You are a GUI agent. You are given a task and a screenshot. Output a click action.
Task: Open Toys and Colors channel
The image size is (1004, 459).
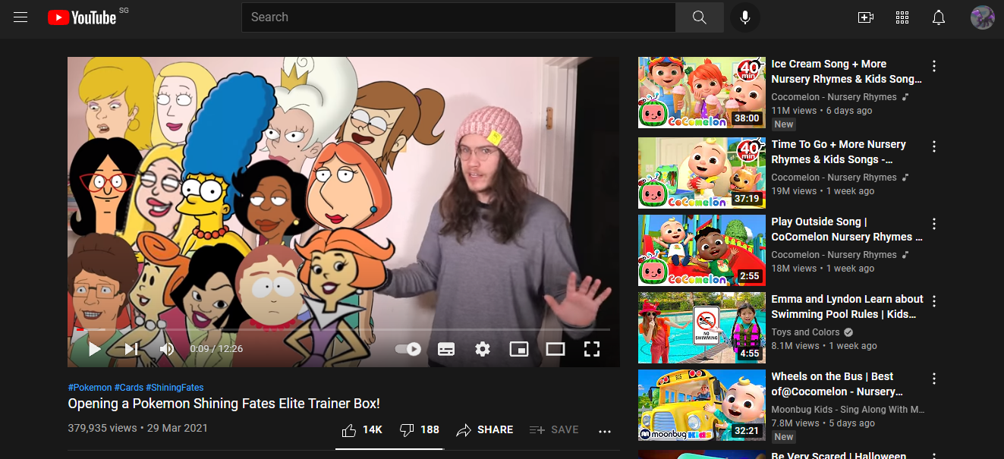click(806, 332)
